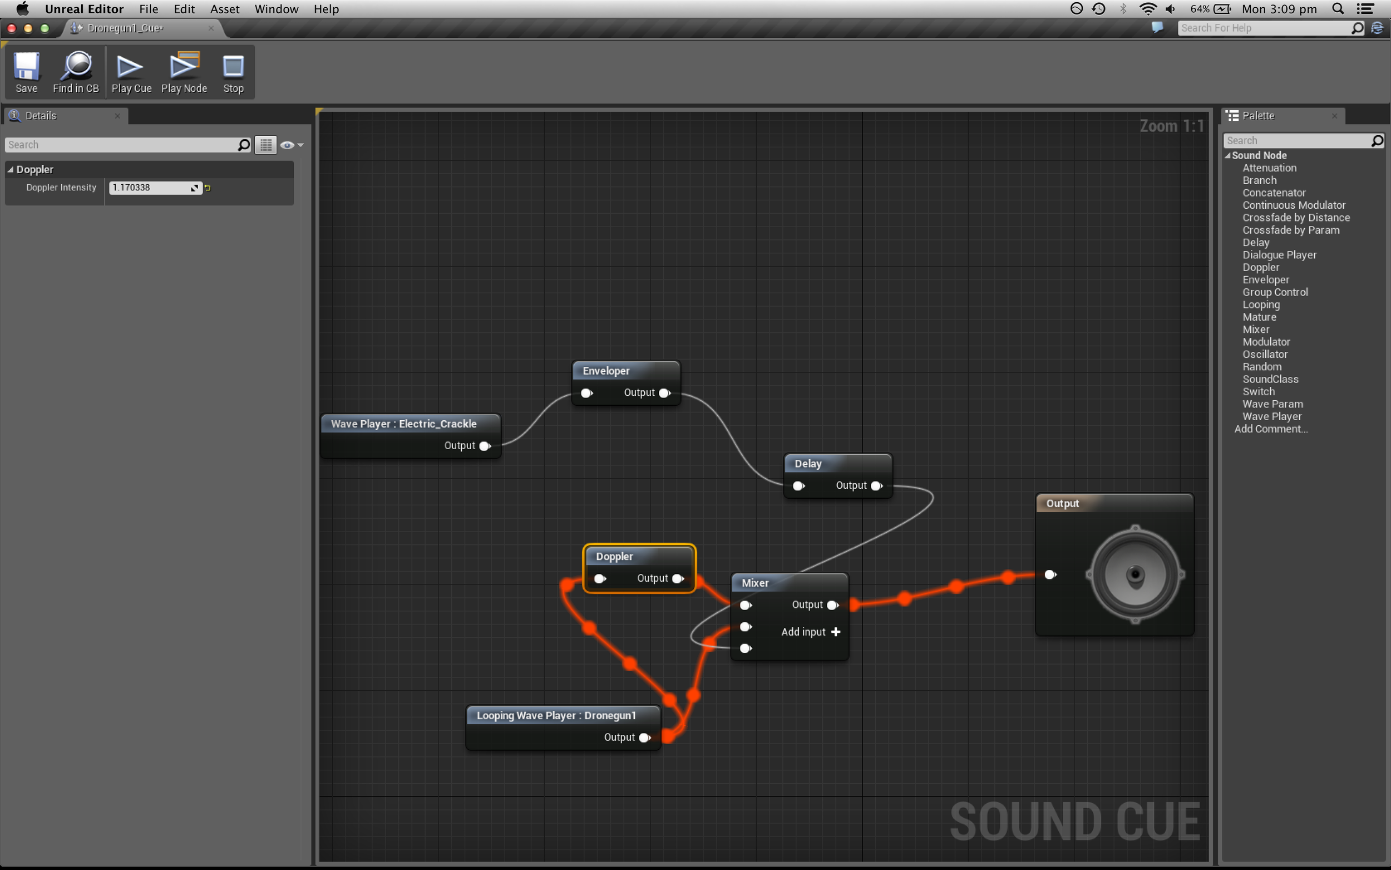Close the Palette tab
The image size is (1391, 870).
1335,116
